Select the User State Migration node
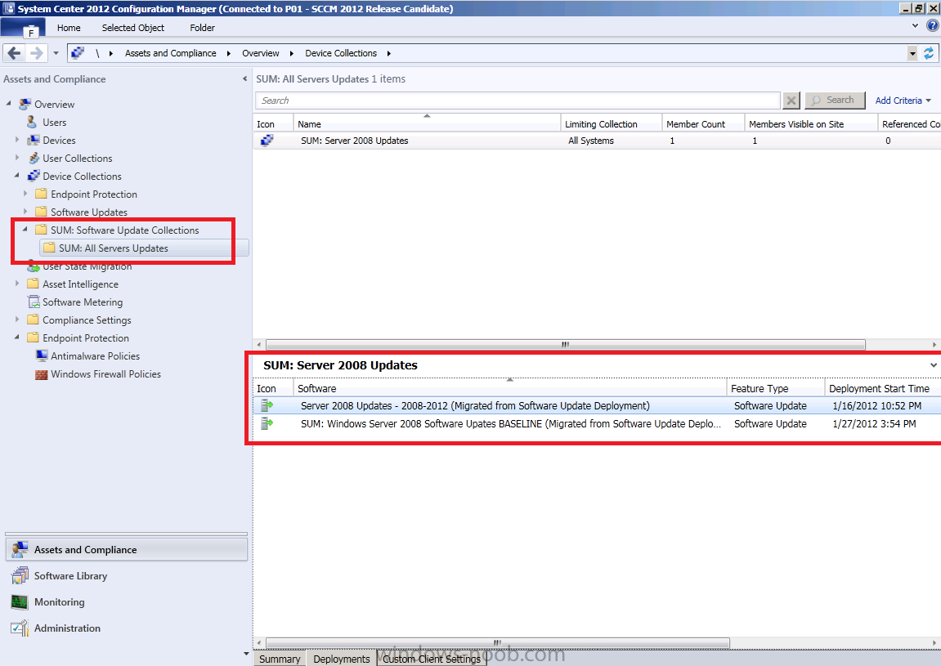 [x=87, y=266]
